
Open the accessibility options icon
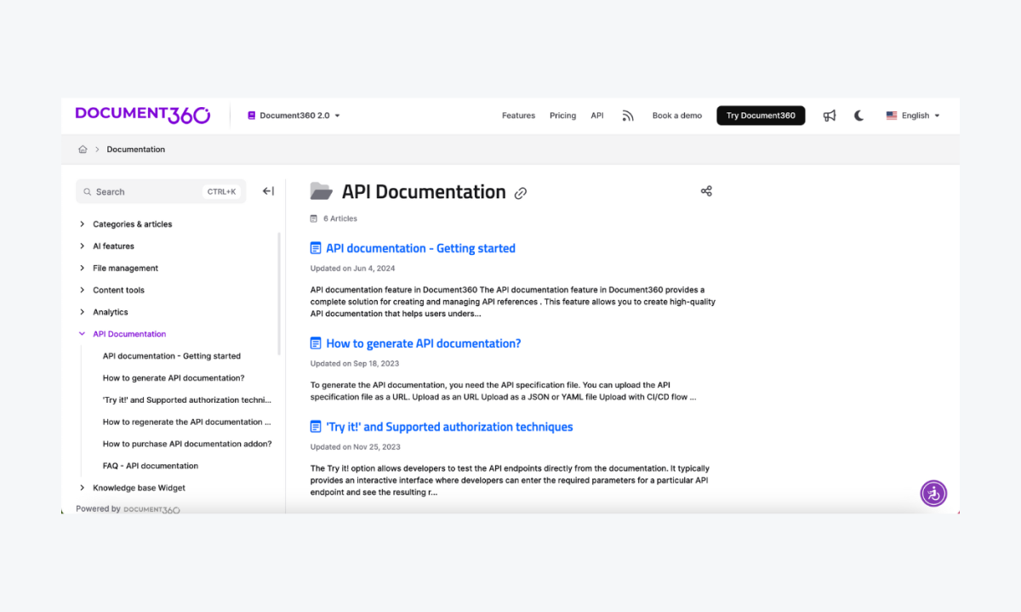[933, 493]
